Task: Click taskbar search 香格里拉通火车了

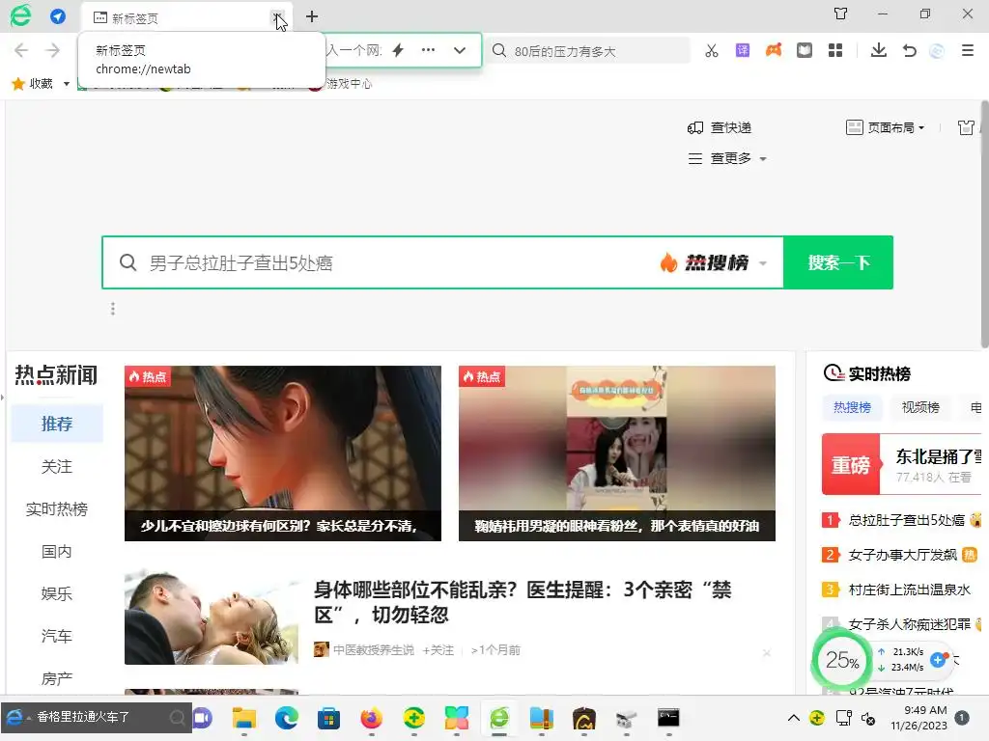Action: 96,717
